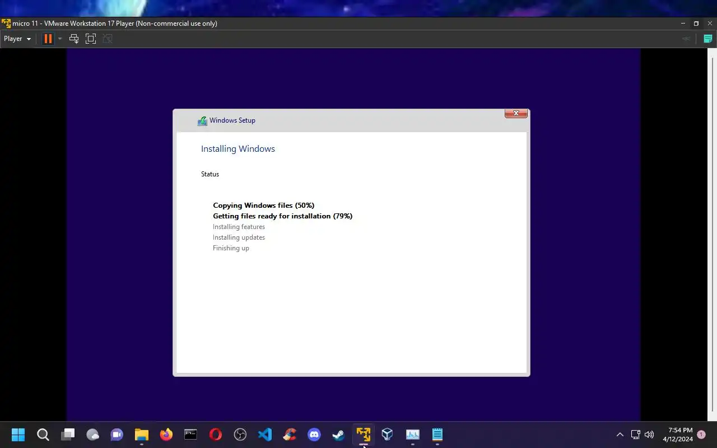The width and height of the screenshot is (717, 448).
Task: Open Steam from taskbar
Action: click(338, 435)
